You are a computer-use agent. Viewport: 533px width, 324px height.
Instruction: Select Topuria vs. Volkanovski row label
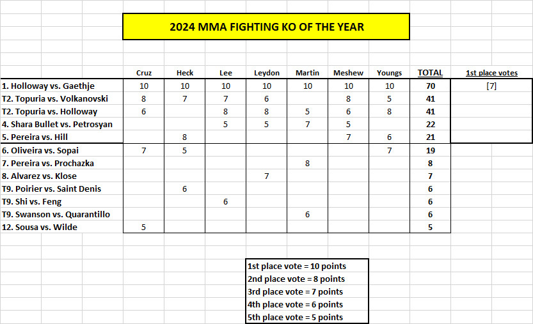coord(55,99)
